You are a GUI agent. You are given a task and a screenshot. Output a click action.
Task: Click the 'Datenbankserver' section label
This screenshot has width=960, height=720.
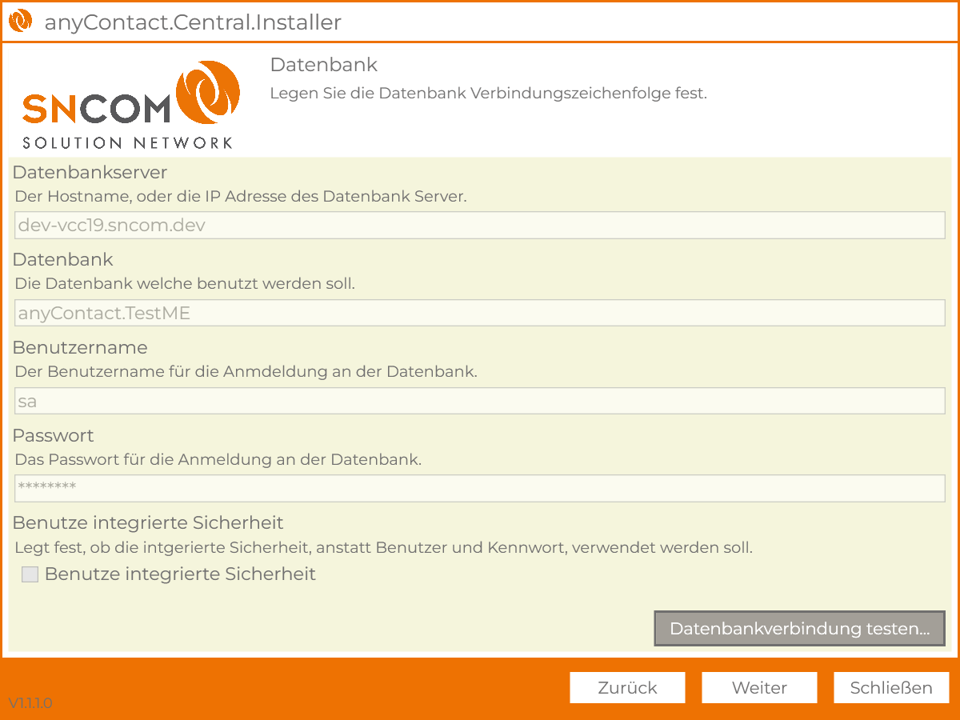tap(90, 172)
